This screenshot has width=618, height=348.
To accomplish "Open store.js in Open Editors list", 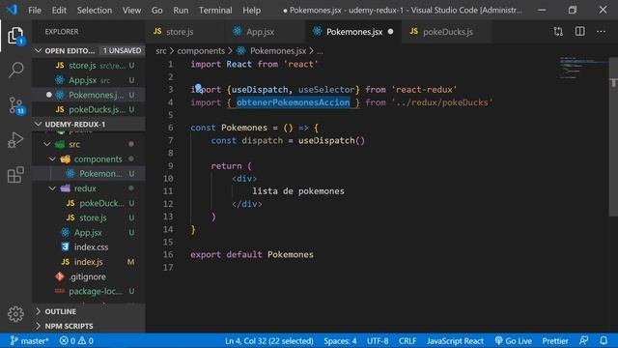I will [x=89, y=66].
